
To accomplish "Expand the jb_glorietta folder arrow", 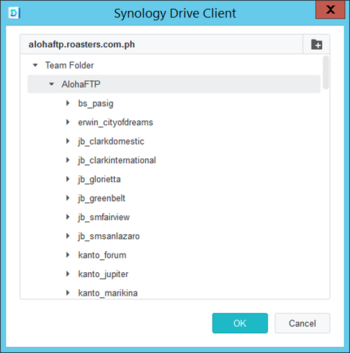I will (68, 179).
